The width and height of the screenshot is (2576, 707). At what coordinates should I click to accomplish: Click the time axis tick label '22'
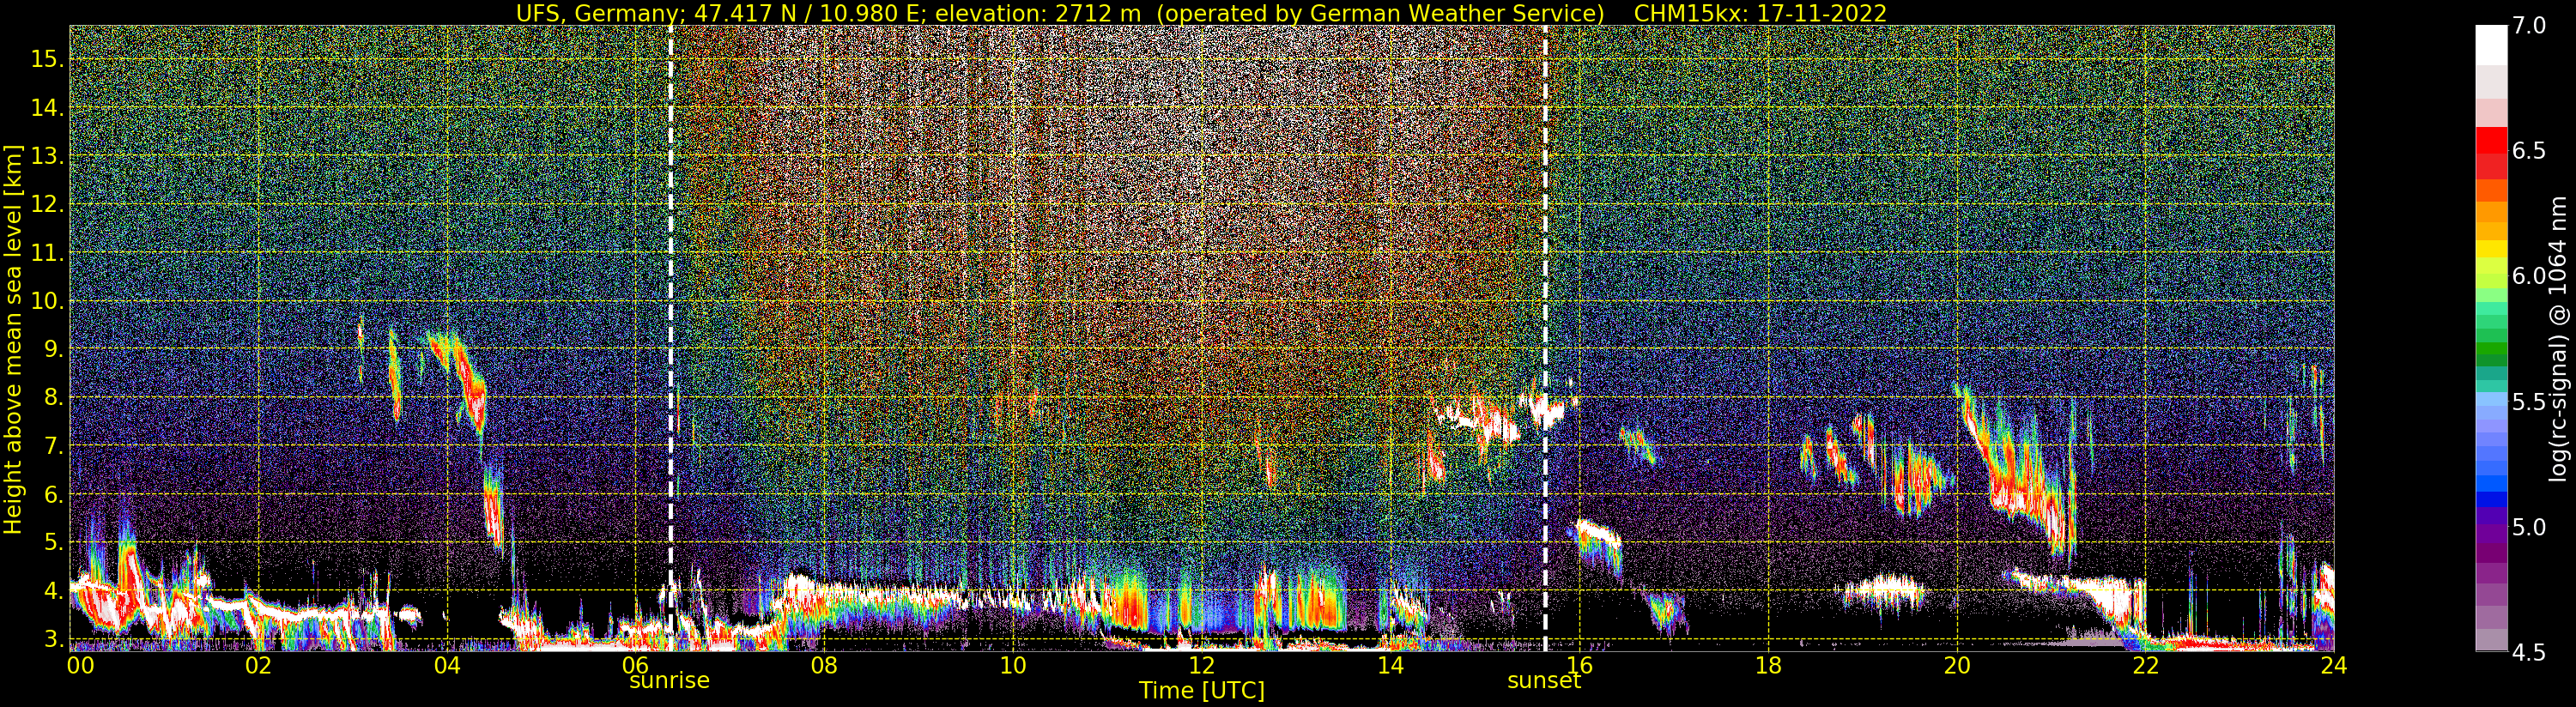tap(2146, 665)
